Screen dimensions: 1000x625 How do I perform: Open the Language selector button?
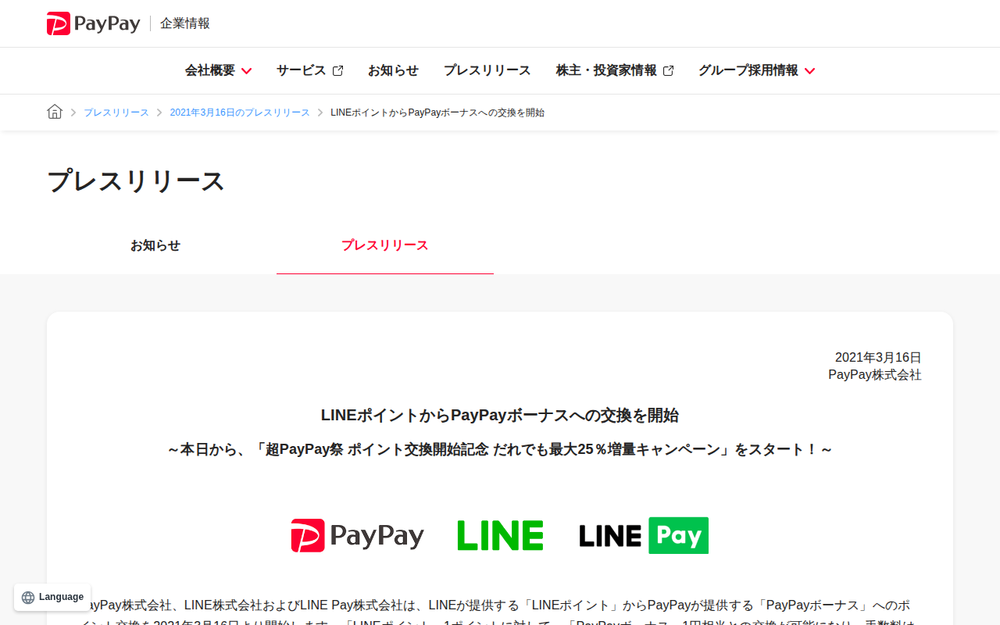[x=52, y=598]
